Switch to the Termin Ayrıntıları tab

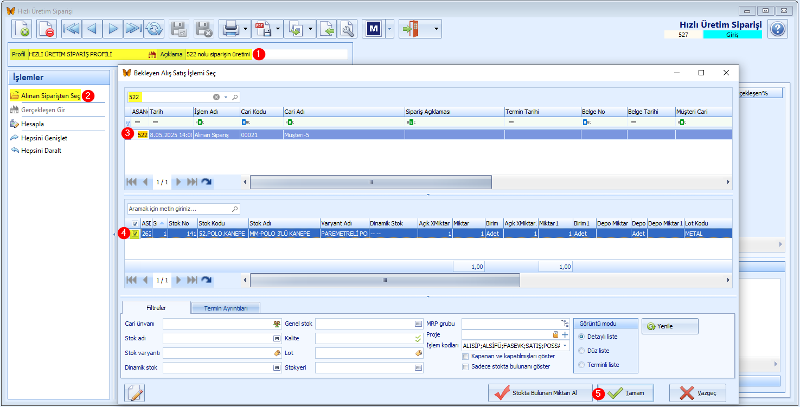pos(226,308)
